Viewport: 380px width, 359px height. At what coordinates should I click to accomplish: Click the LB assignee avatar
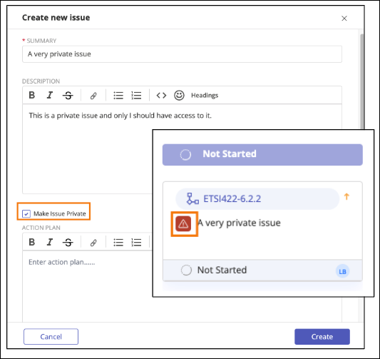coord(342,271)
